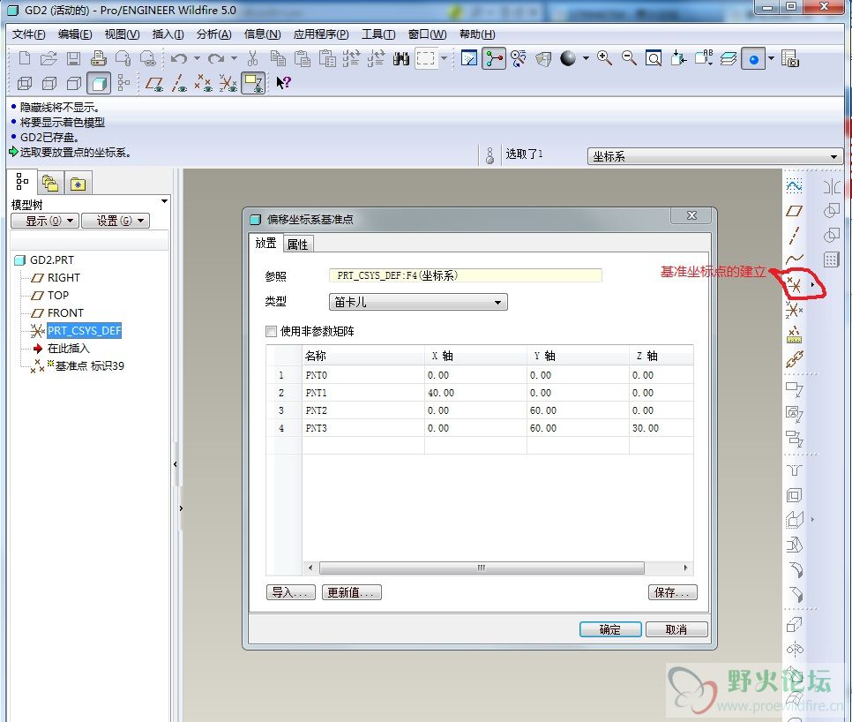
Task: Toggle wireframe display mode
Action: pyautogui.click(x=25, y=83)
